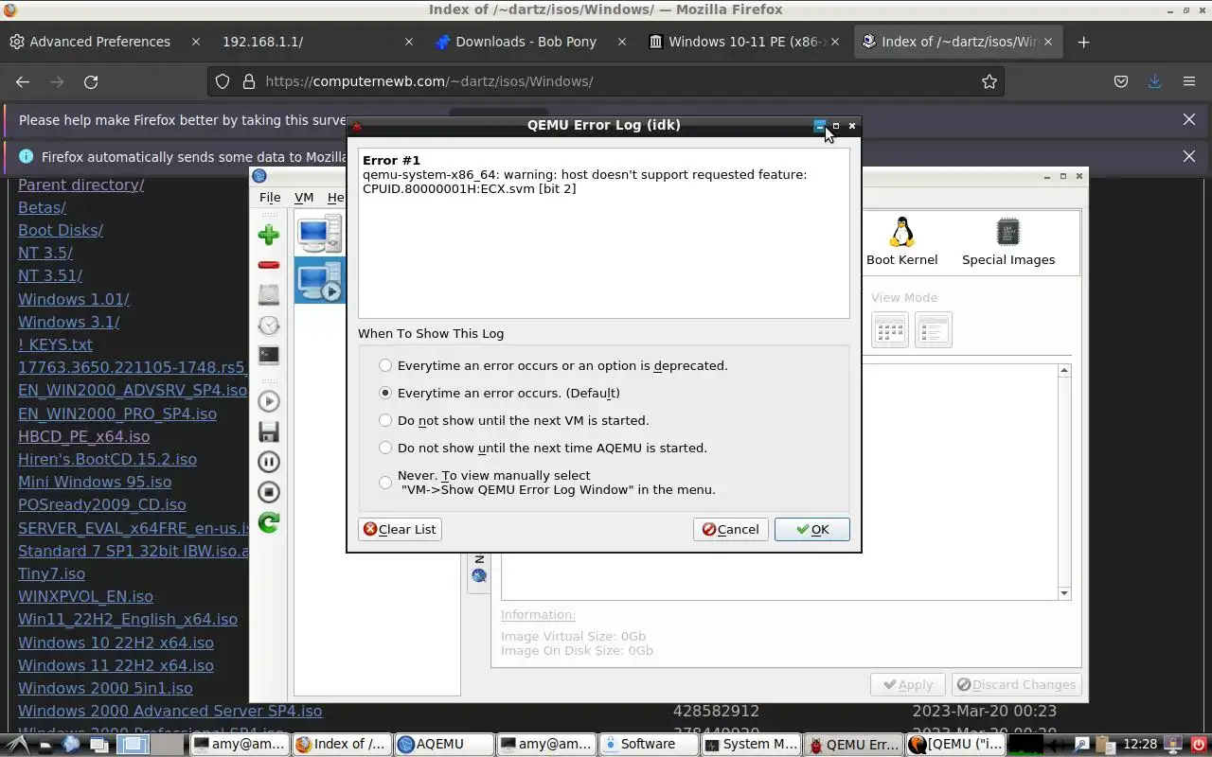Click the 12:28 clock in the taskbar
The image size is (1212, 757).
[x=1140, y=745]
